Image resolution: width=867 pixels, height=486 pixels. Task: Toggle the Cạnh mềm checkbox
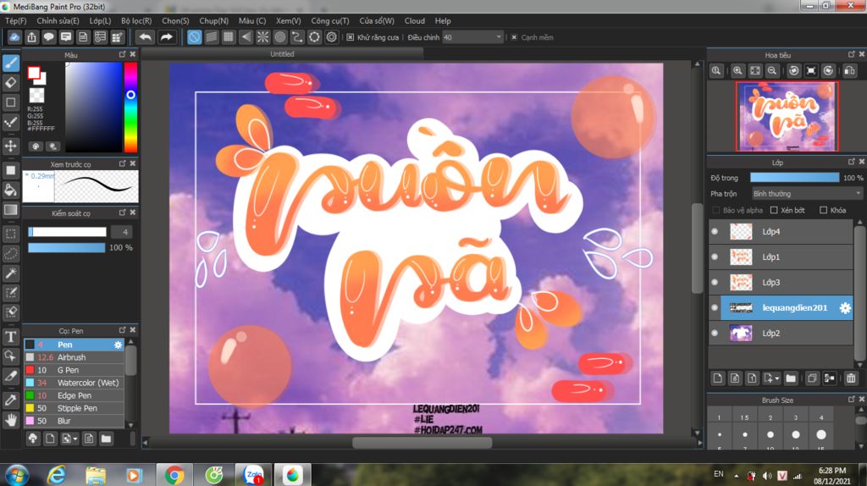514,37
